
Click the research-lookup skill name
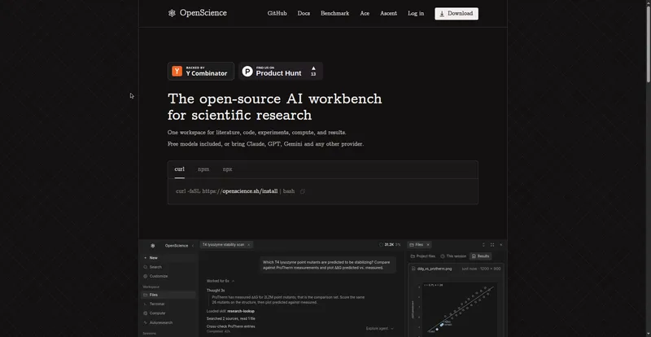(x=241, y=311)
